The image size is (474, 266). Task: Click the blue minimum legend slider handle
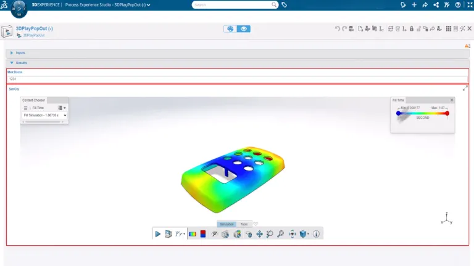click(x=399, y=113)
